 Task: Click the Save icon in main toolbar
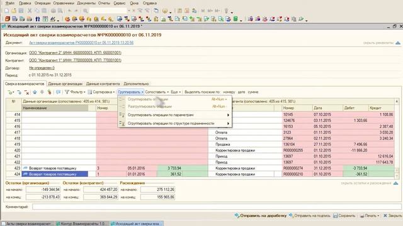click(21, 11)
